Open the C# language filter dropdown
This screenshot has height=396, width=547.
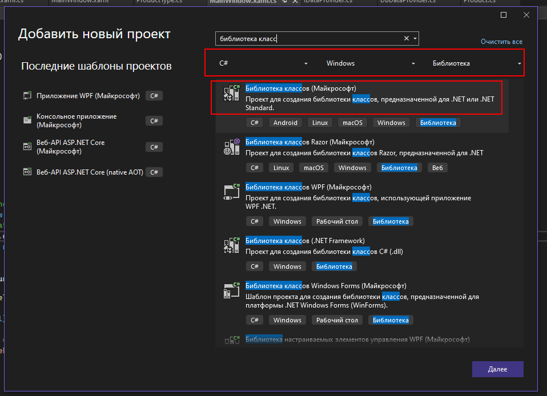tap(264, 63)
